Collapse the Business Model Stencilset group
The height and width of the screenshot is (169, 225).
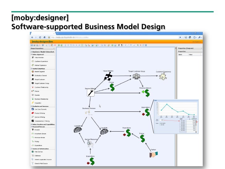pos(32,52)
